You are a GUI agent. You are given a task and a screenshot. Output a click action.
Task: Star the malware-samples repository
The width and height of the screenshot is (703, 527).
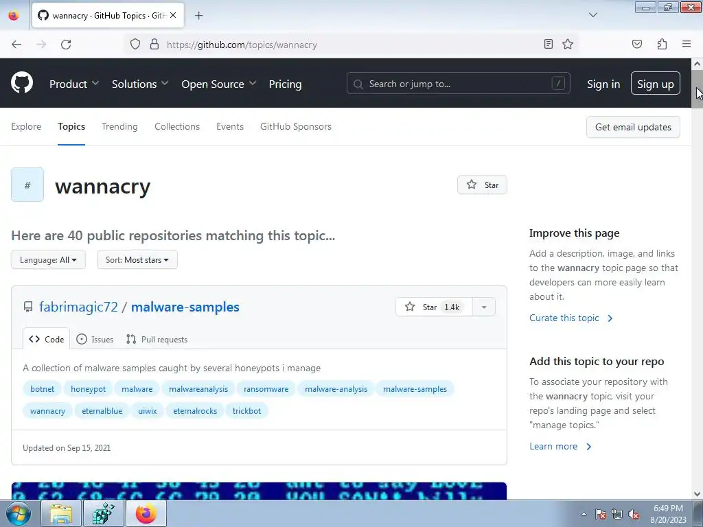tap(434, 307)
